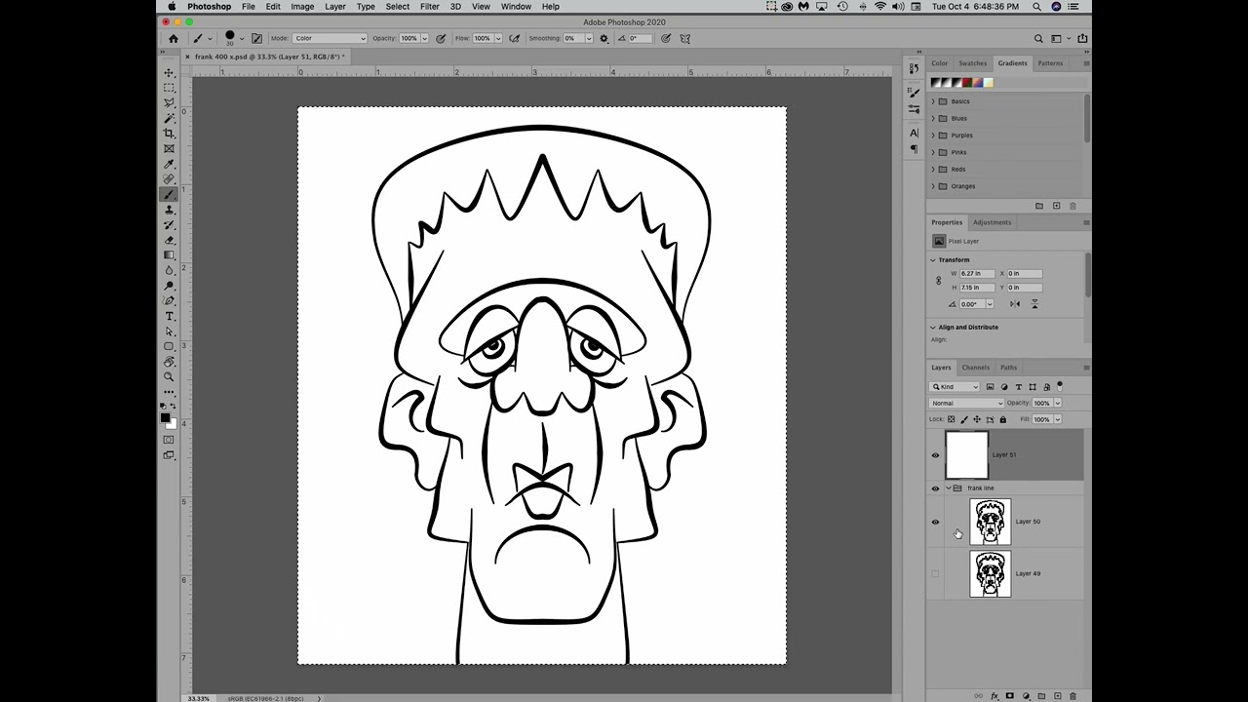Switch to the Paths tab
This screenshot has height=702, width=1248.
tap(1008, 368)
